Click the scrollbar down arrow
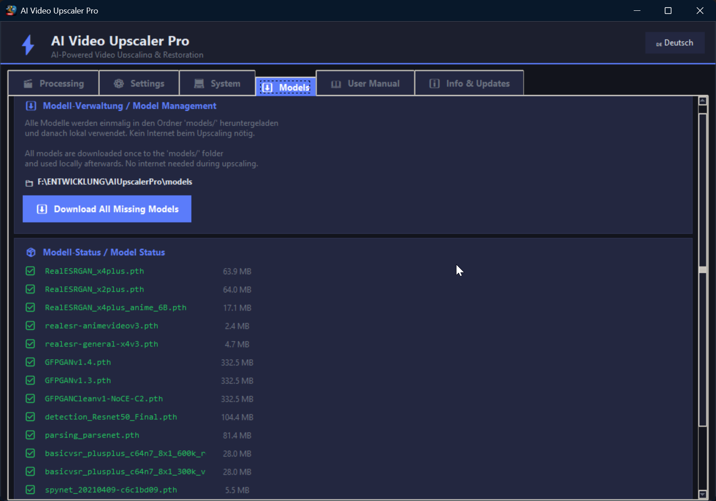Viewport: 716px width, 501px height. (703, 494)
